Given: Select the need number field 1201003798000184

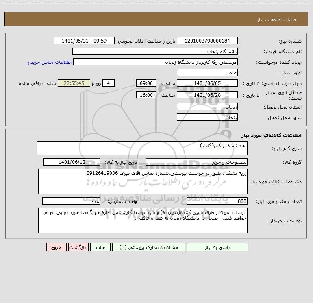Looking at the screenshot, I should pos(207,41).
